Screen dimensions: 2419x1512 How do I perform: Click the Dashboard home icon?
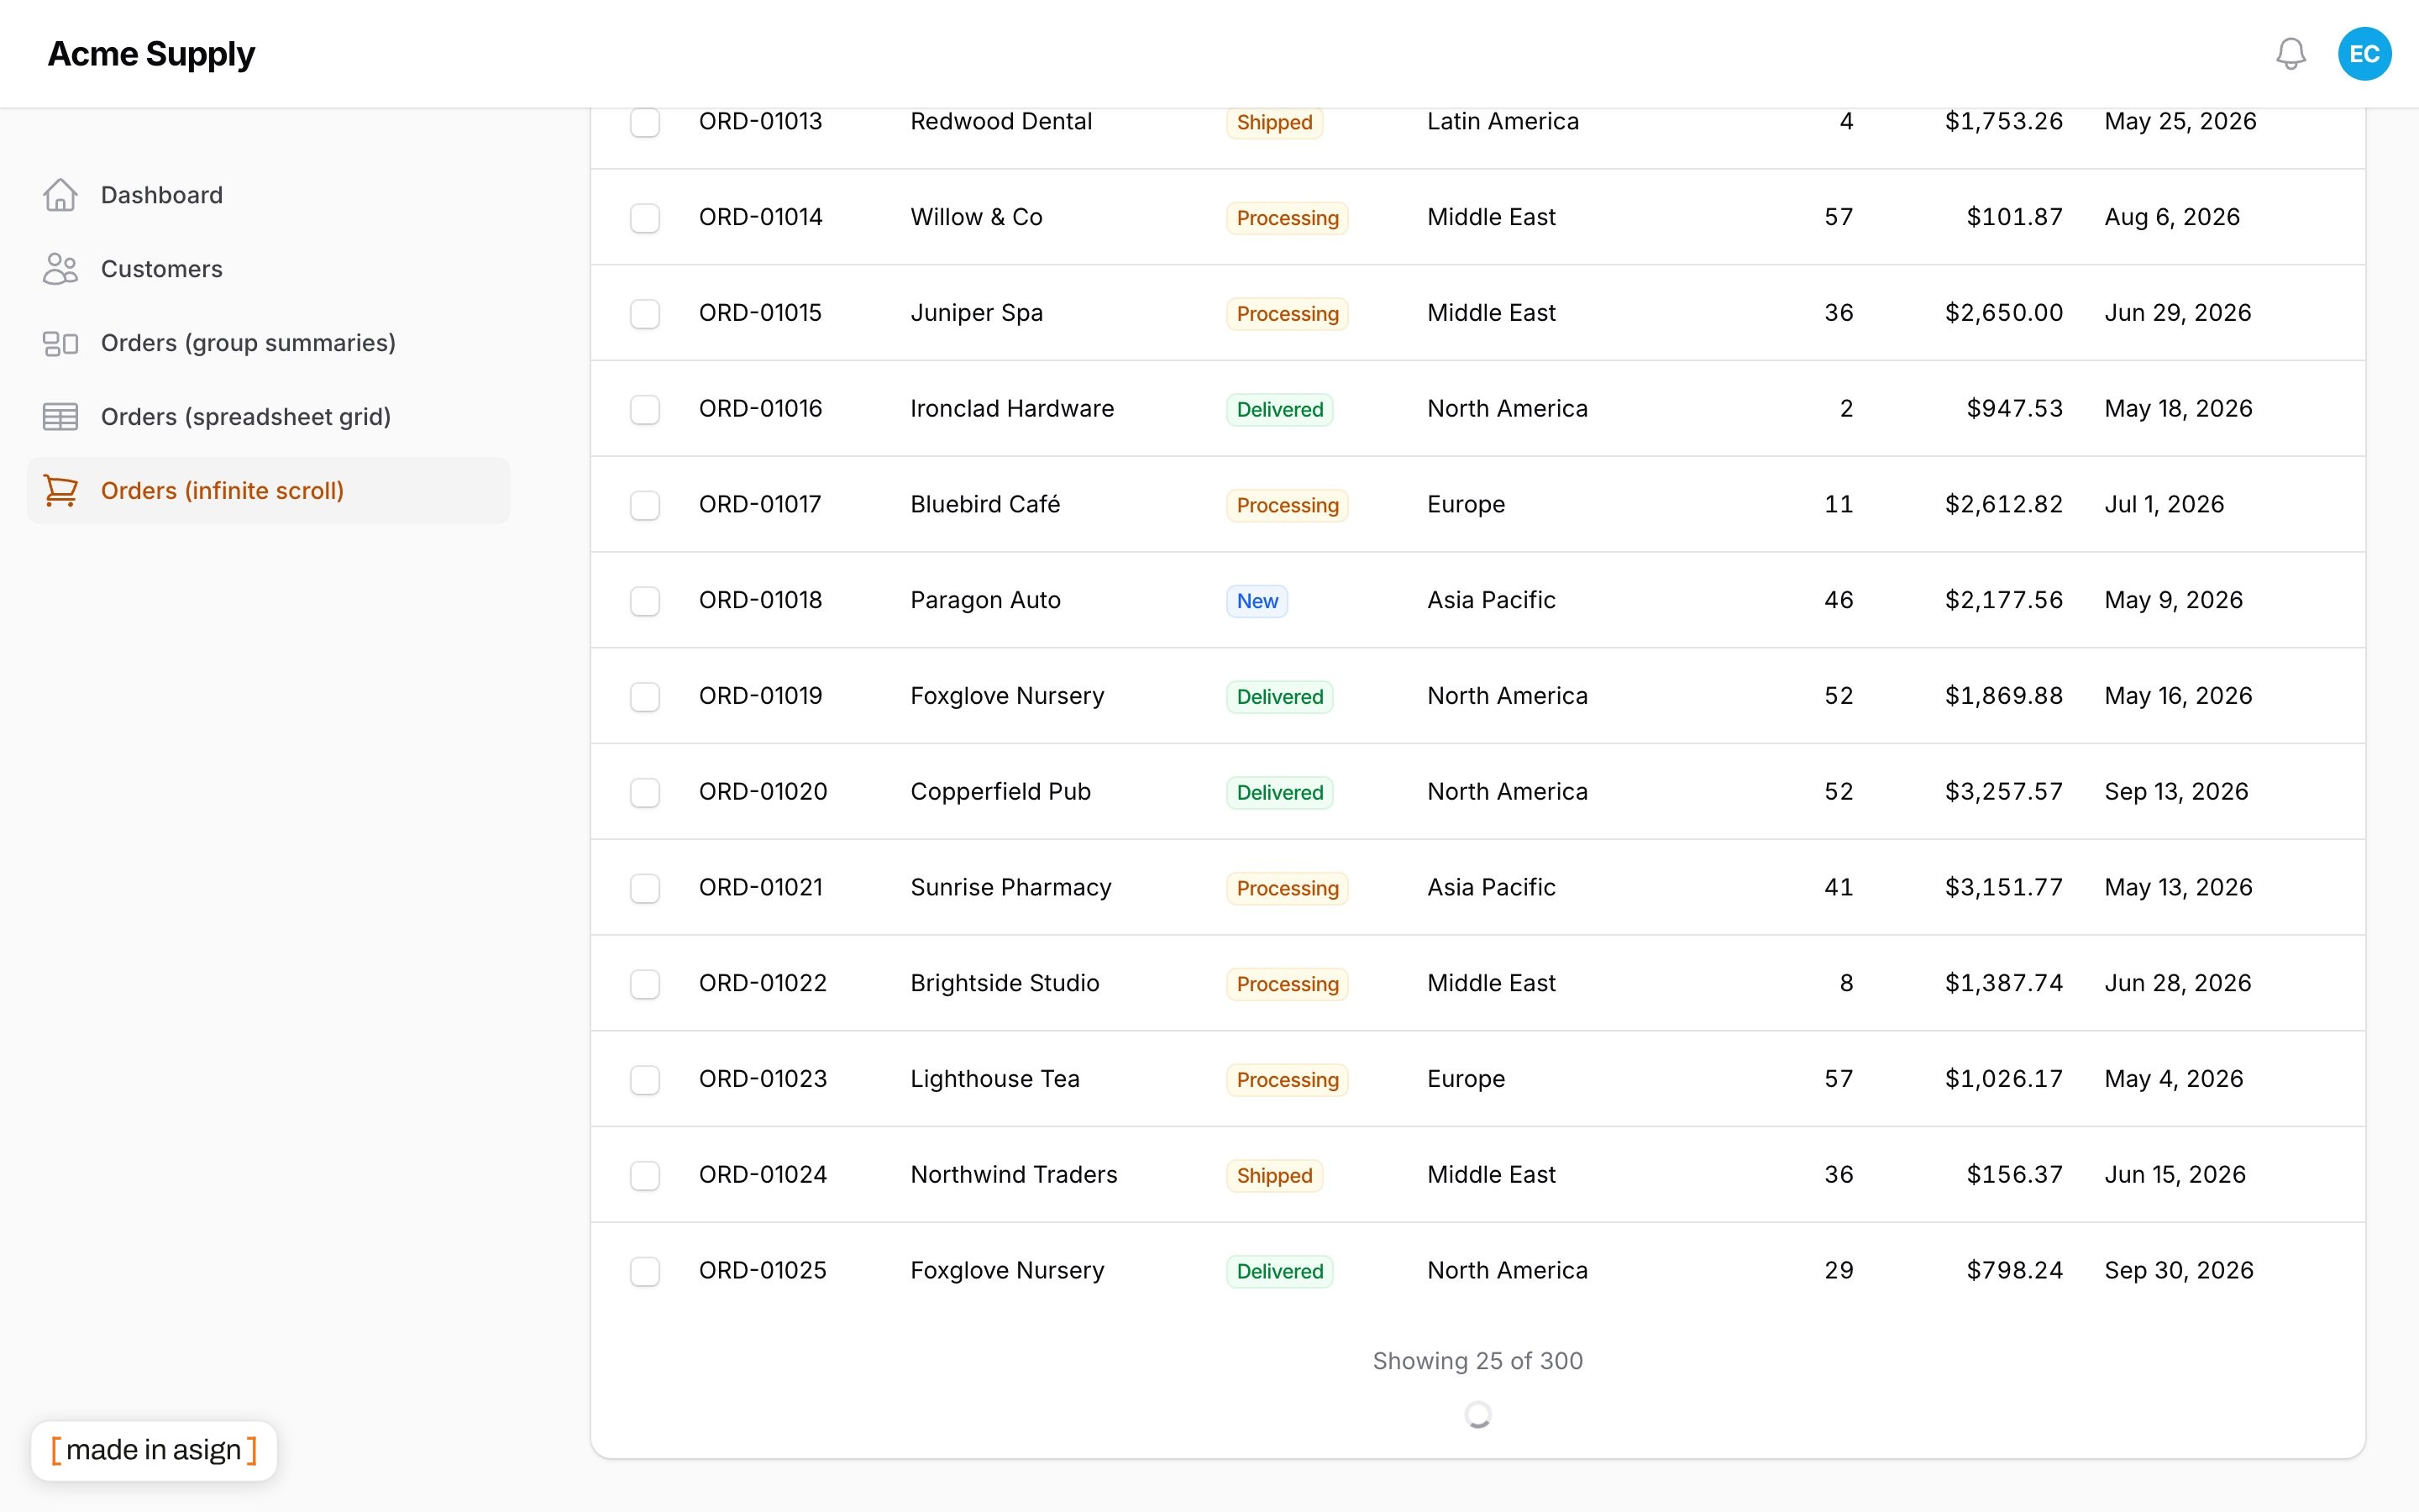[x=60, y=195]
